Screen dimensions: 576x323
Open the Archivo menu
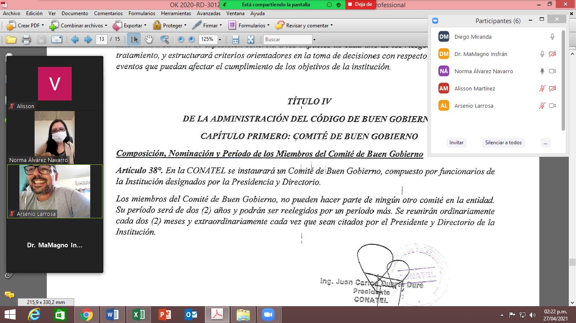pos(11,13)
